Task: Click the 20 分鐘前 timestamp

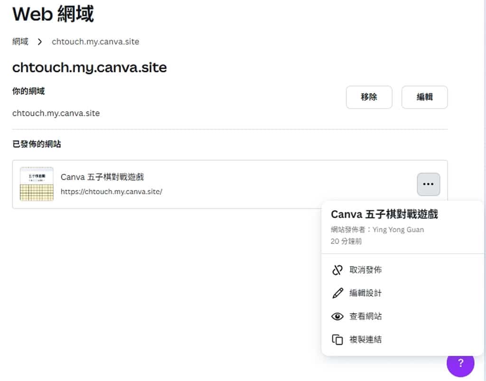Action: click(x=346, y=241)
